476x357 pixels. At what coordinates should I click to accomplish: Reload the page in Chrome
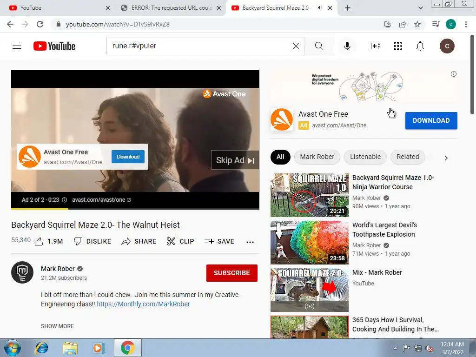click(x=40, y=24)
